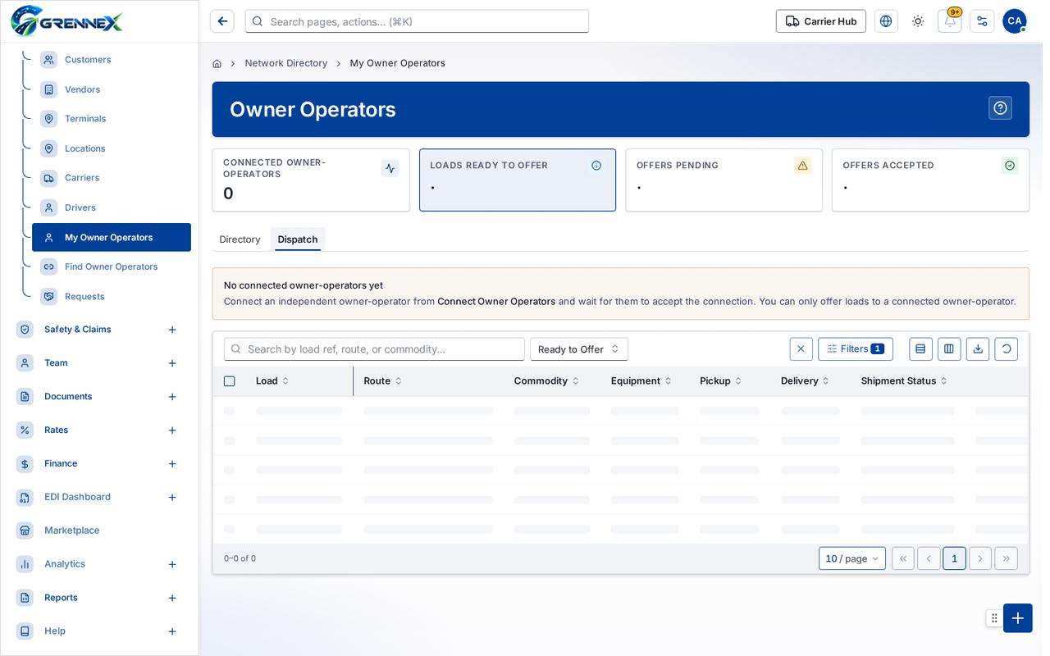Open the notifications bell

[x=950, y=21]
